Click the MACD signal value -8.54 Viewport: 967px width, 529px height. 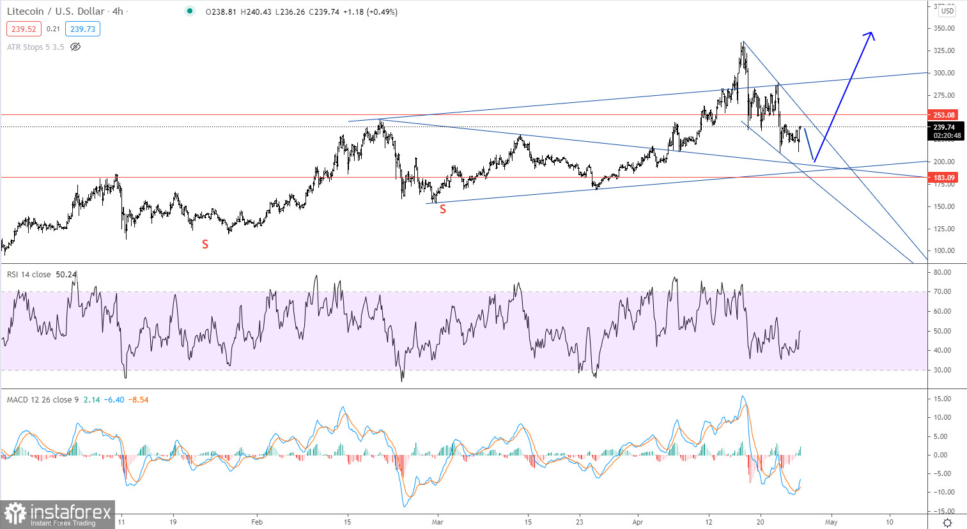tap(139, 399)
